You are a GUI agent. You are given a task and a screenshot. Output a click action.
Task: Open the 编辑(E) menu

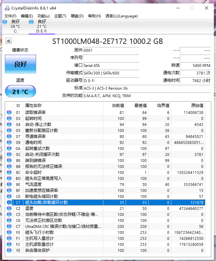coord(27,16)
